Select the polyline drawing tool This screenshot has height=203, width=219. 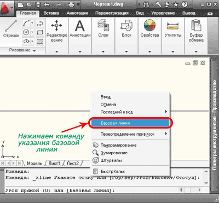[x=39, y=24]
